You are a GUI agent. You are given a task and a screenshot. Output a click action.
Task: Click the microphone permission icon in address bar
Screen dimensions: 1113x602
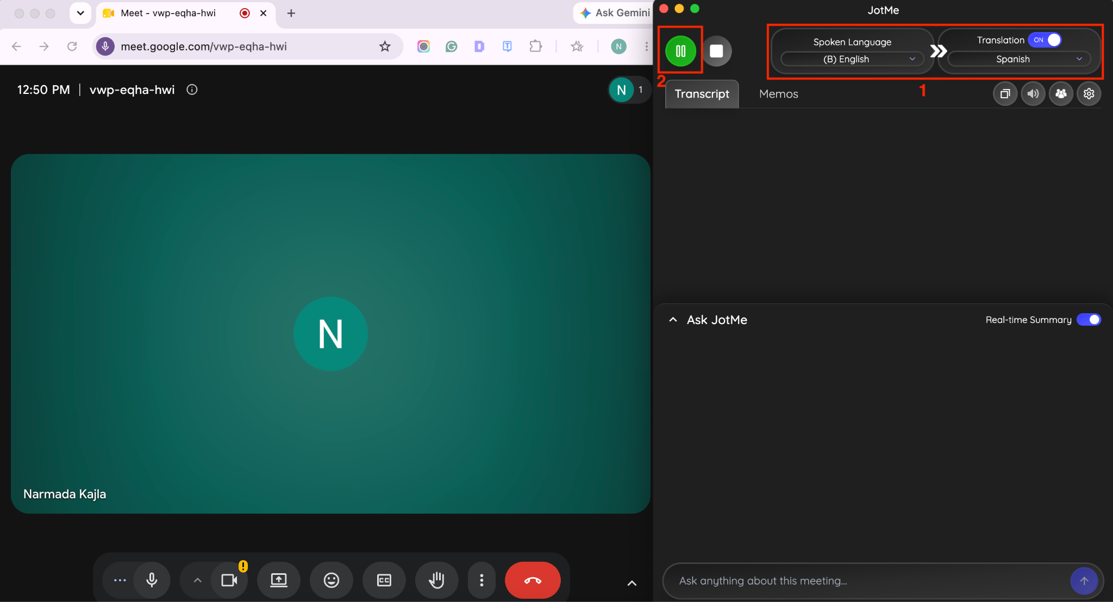click(105, 46)
